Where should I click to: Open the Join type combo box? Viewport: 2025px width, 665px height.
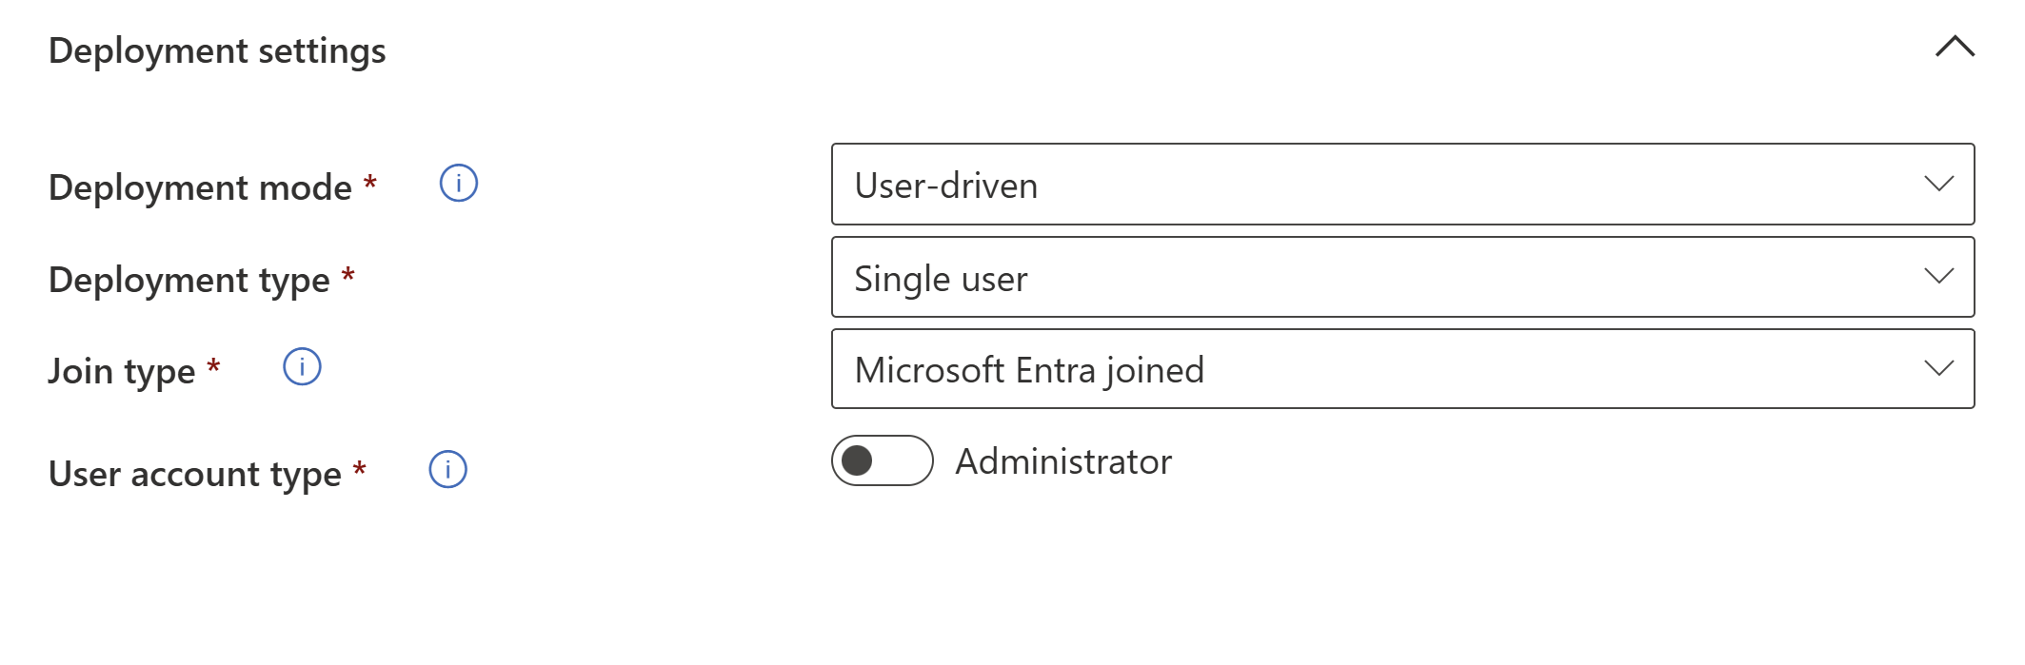pyautogui.click(x=1401, y=369)
